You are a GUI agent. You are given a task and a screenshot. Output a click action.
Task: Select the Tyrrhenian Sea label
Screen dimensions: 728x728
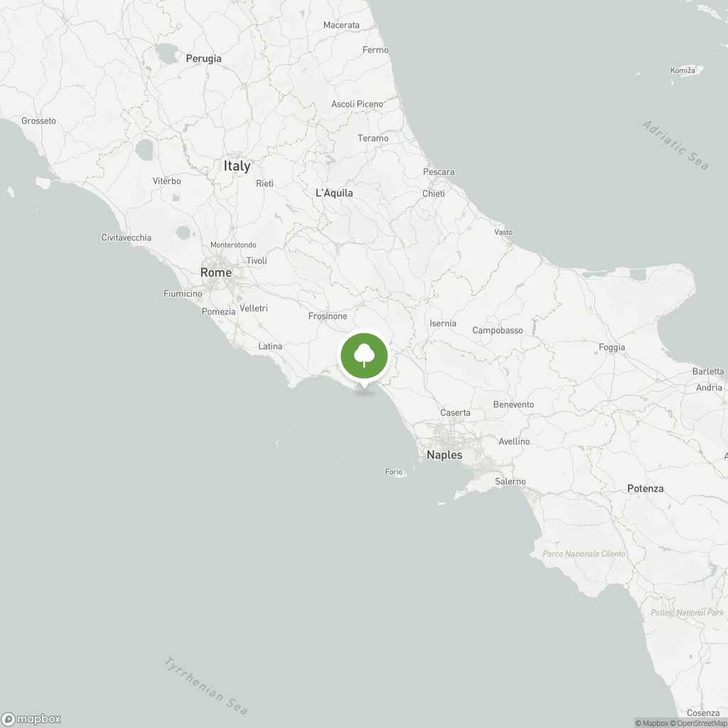[x=206, y=686]
